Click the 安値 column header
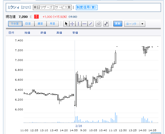This screenshot has height=134, width=165. point(75,33)
